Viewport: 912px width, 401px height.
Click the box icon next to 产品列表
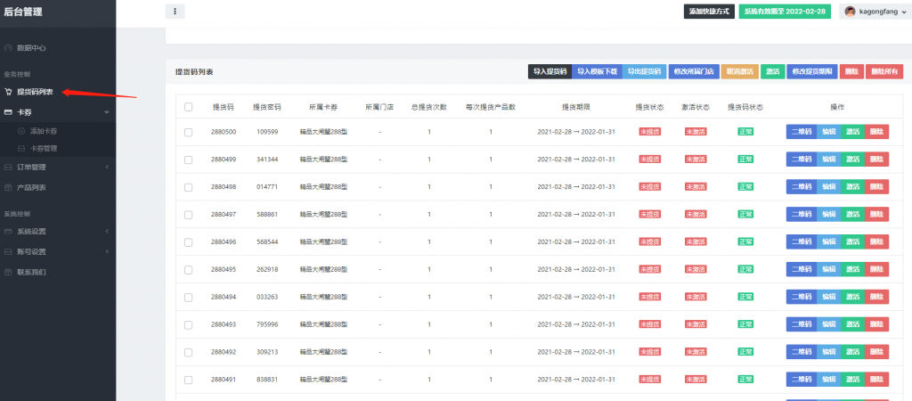tap(8, 187)
